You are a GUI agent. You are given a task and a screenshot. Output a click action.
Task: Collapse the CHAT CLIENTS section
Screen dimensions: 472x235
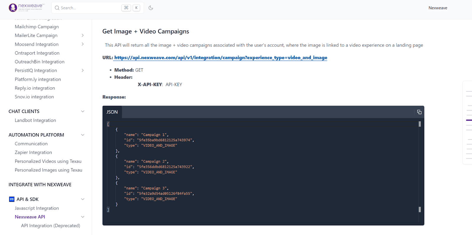click(x=83, y=111)
